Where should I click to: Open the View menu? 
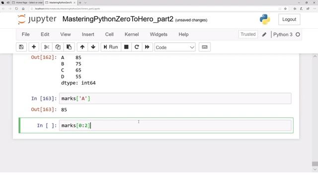coord(65,34)
